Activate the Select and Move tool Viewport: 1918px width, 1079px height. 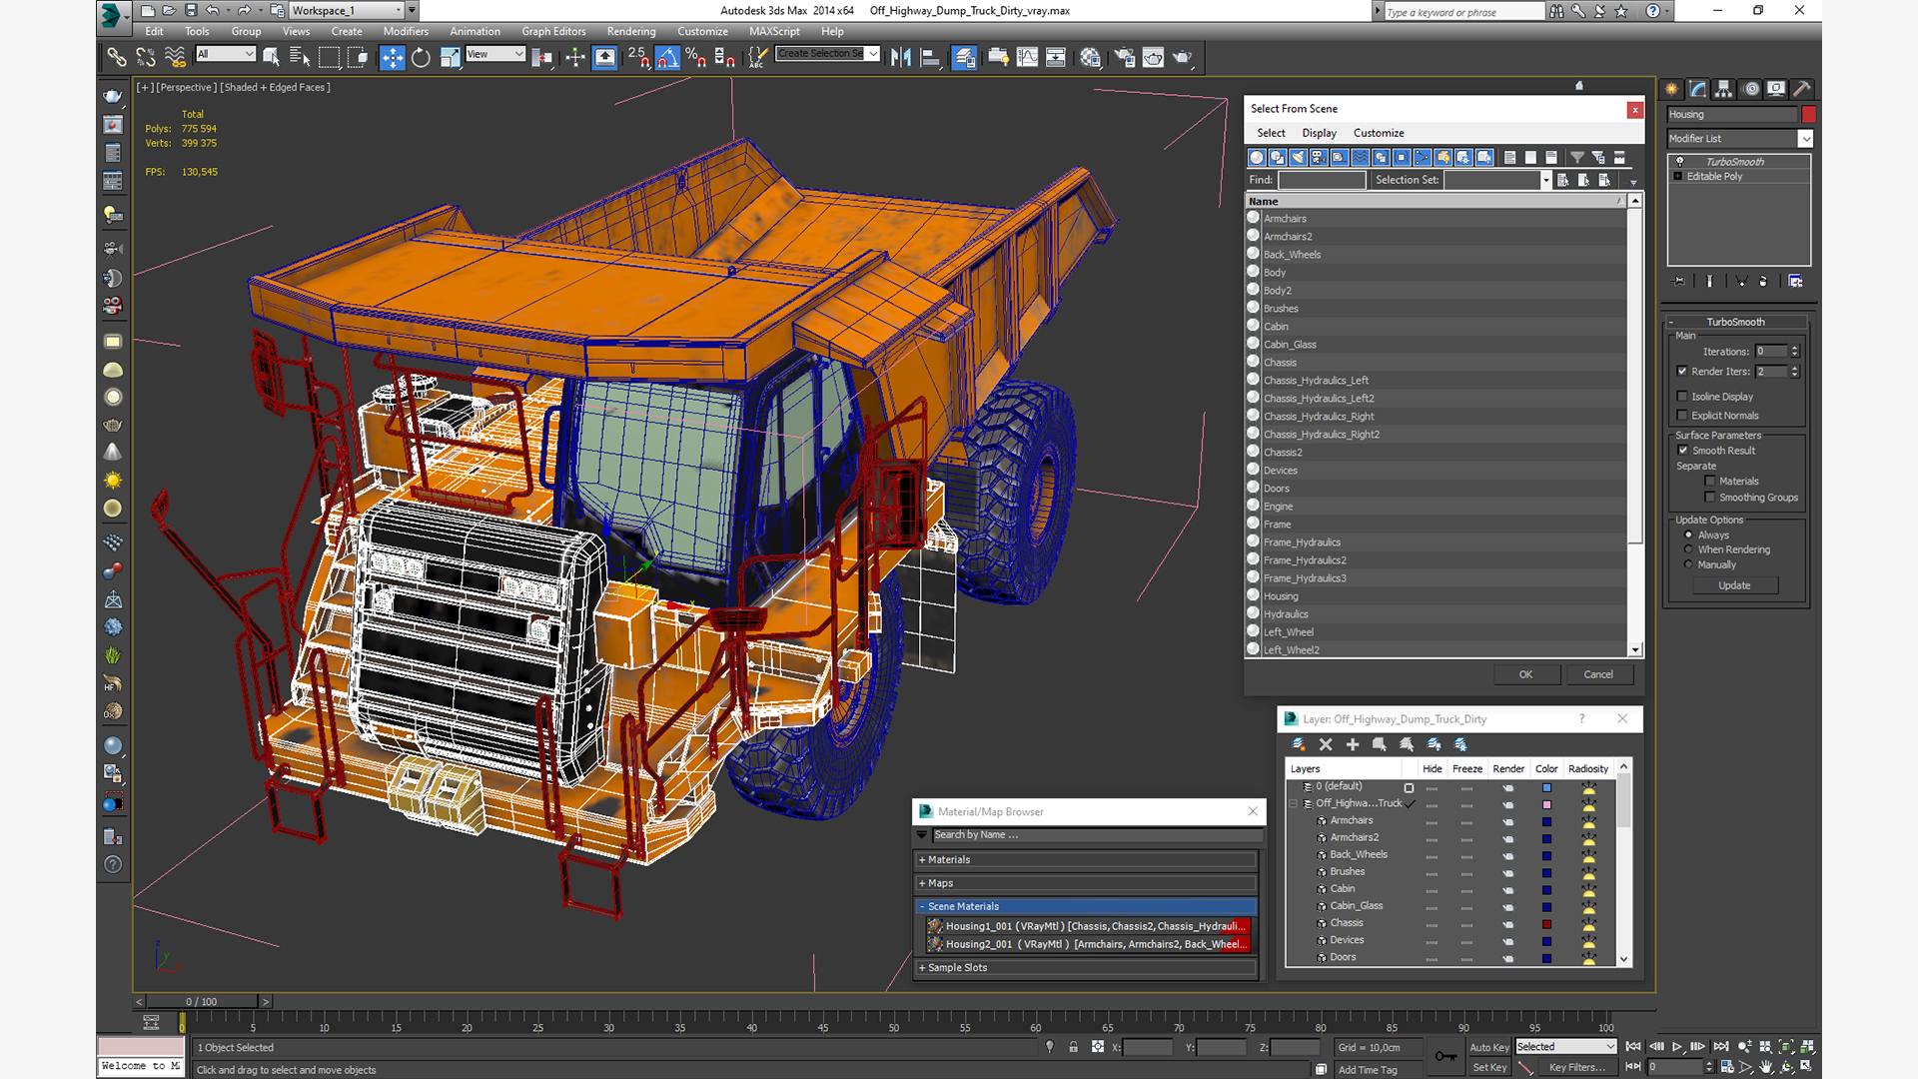click(393, 57)
